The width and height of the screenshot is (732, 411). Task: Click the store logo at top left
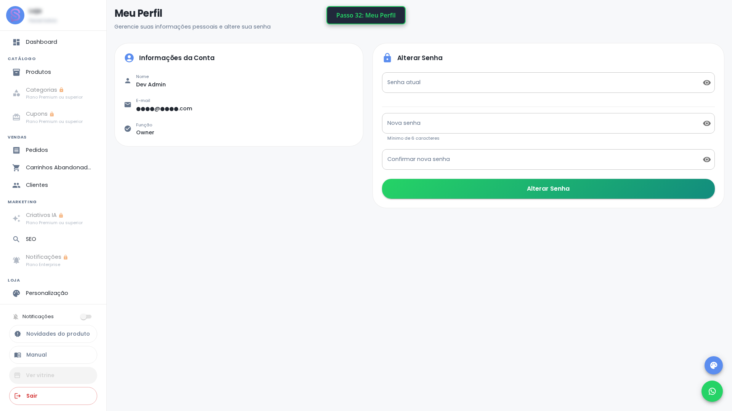[x=15, y=15]
